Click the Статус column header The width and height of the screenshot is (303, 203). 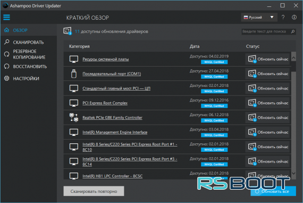[x=252, y=46]
